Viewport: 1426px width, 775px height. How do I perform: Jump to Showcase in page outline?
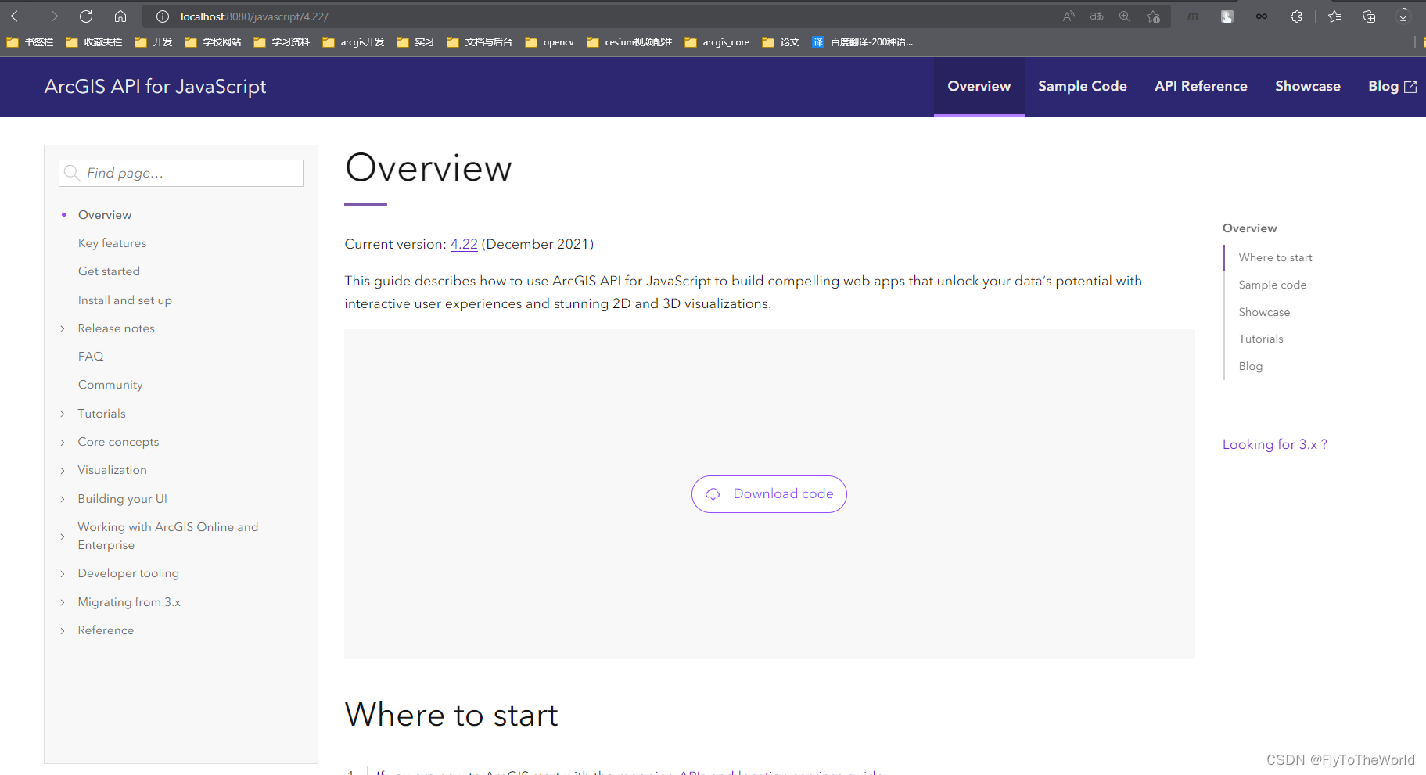(1264, 312)
